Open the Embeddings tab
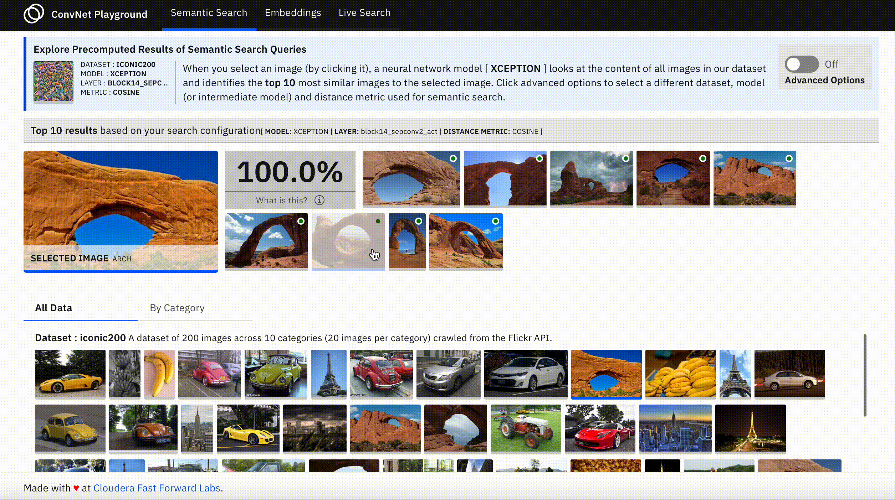Viewport: 895px width, 500px height. pos(292,13)
